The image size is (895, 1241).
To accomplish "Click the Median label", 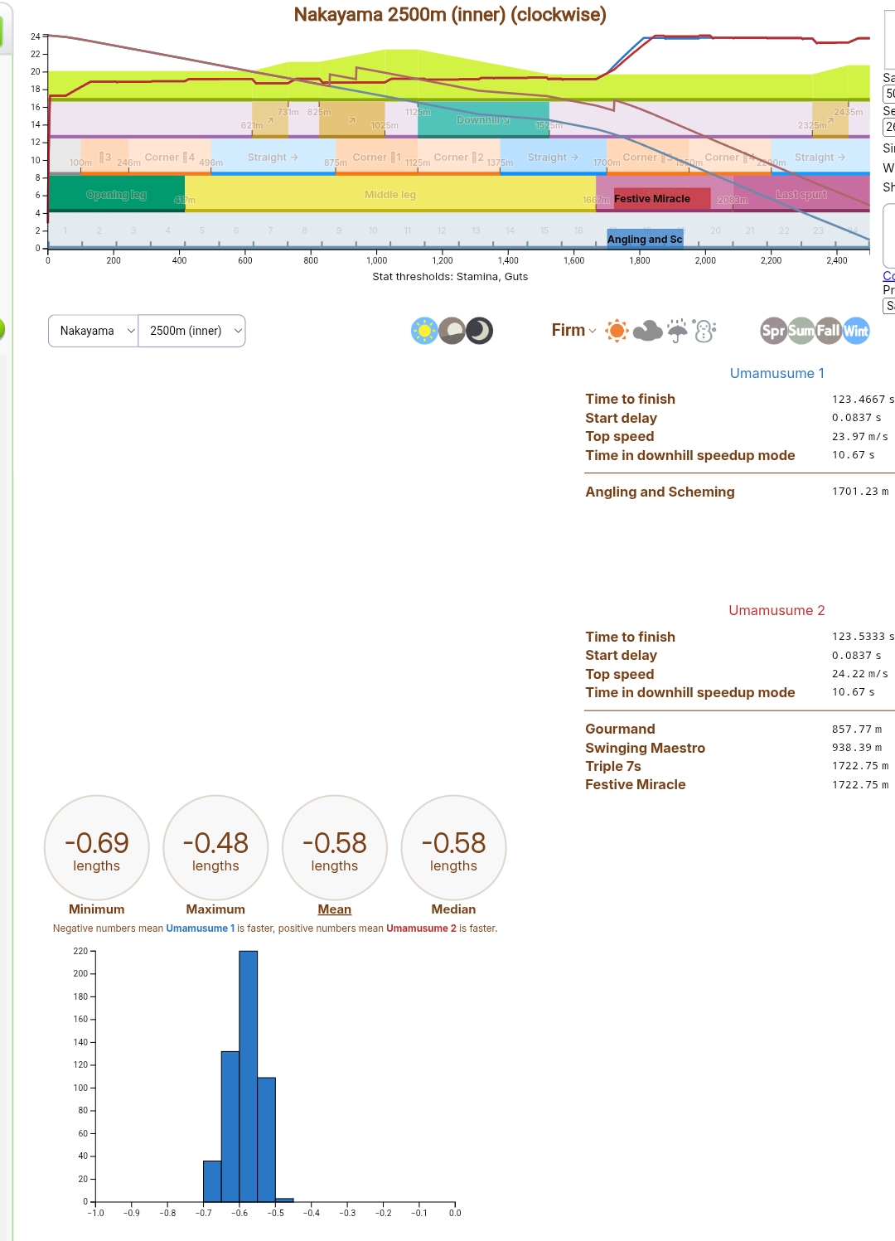I will coord(453,909).
